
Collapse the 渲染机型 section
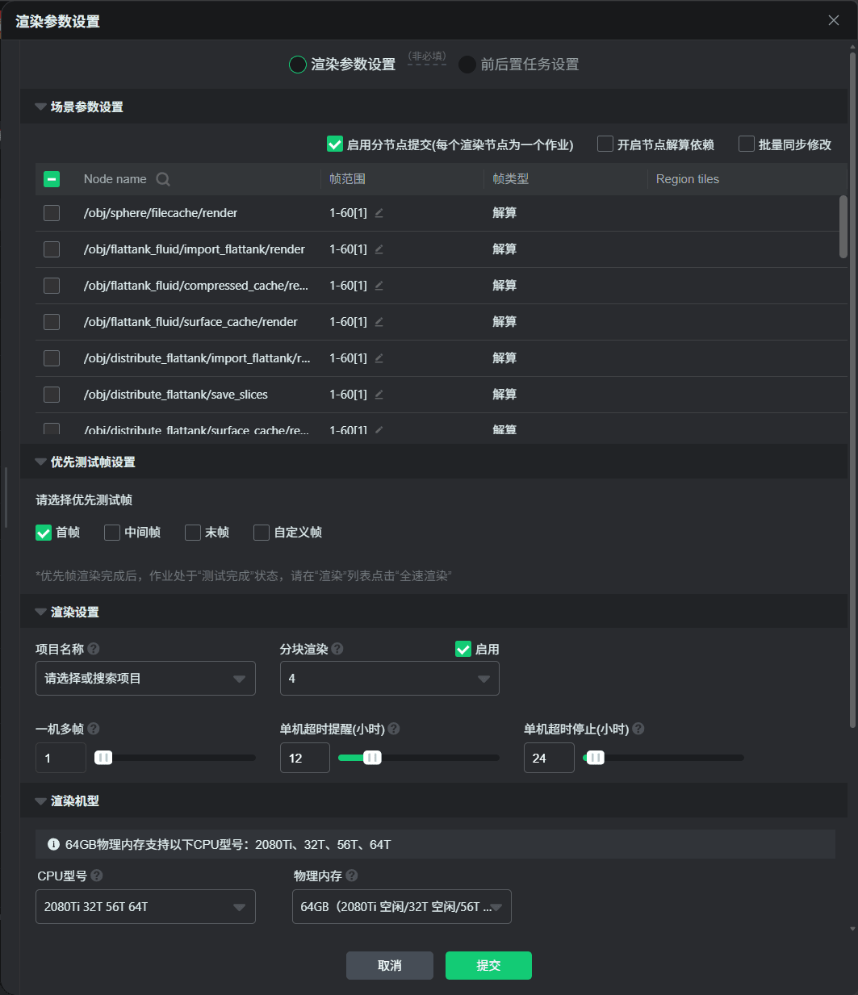tap(40, 801)
